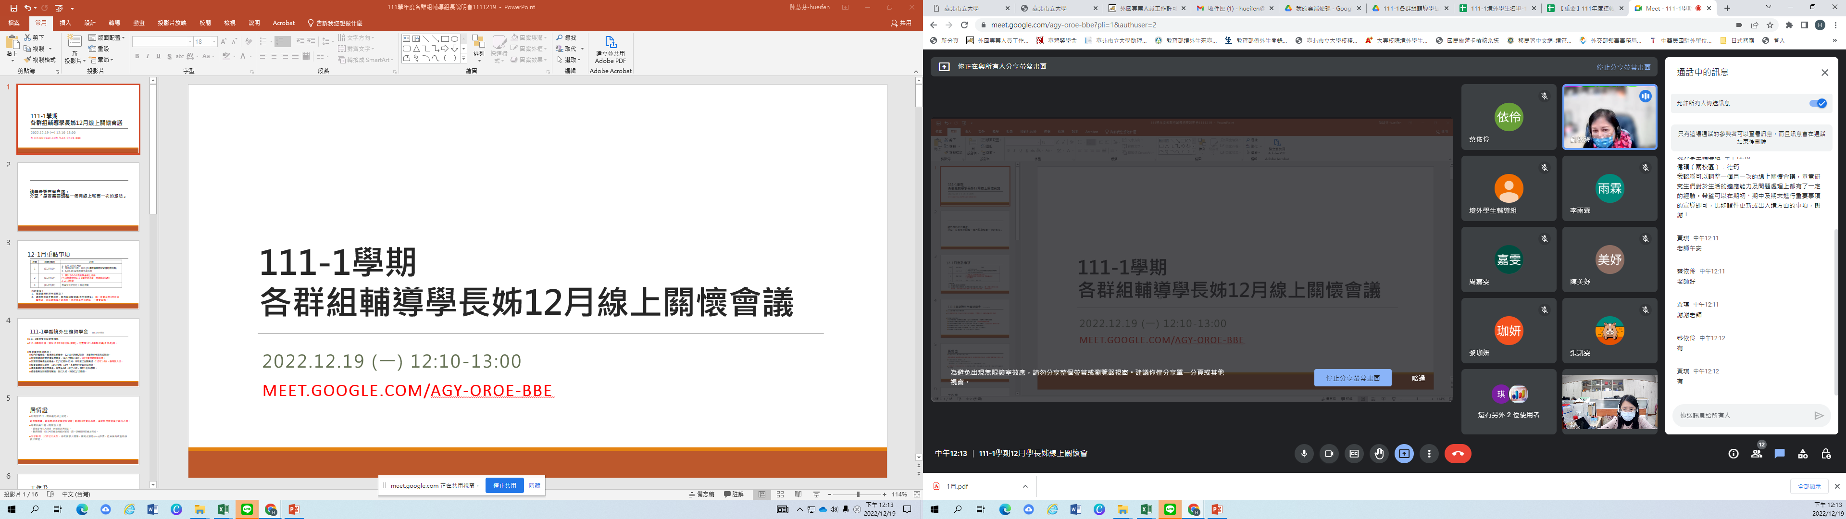Undo the last action in PowerPoint
This screenshot has width=1846, height=519.
point(27,8)
